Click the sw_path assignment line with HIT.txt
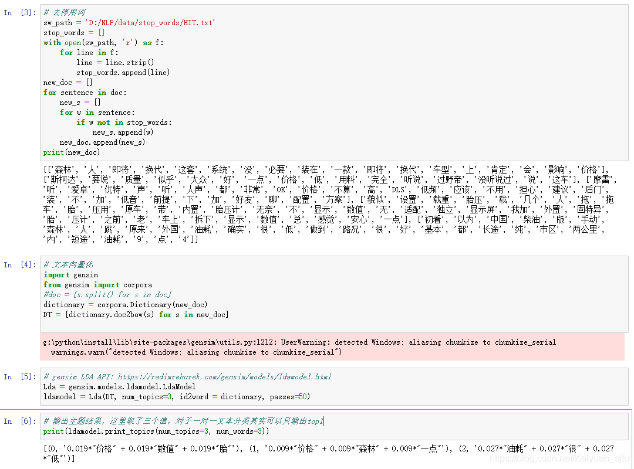This screenshot has width=634, height=469. tap(129, 23)
